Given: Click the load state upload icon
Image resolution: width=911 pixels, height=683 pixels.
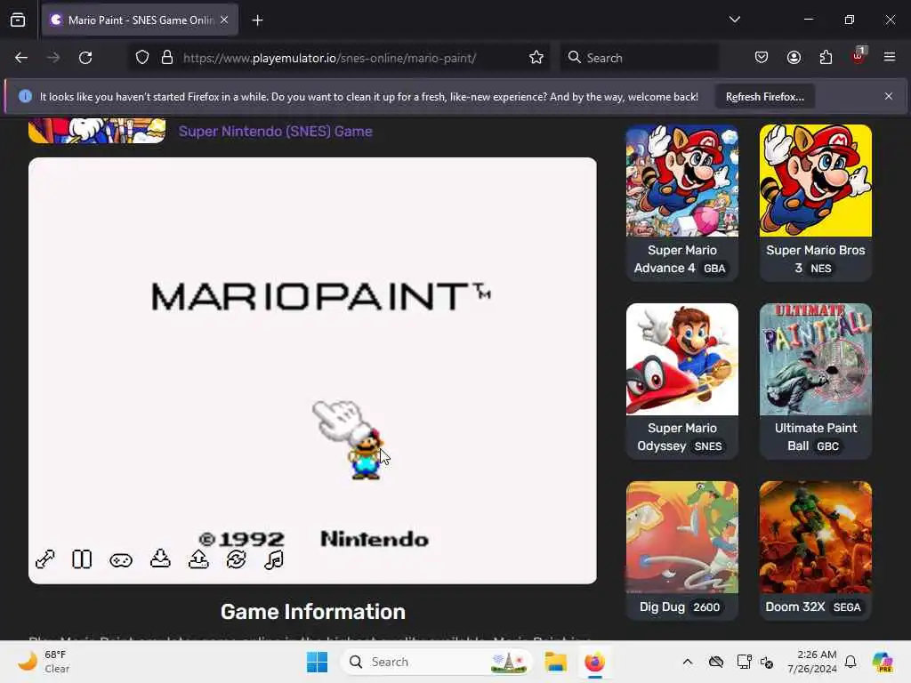Looking at the screenshot, I should (x=198, y=558).
